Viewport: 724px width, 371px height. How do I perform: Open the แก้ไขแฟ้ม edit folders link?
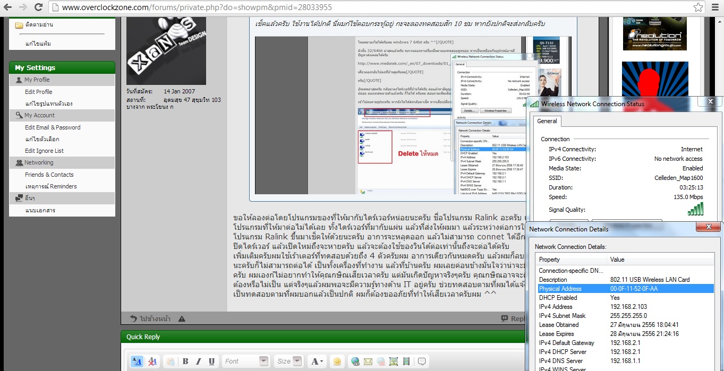[x=38, y=44]
